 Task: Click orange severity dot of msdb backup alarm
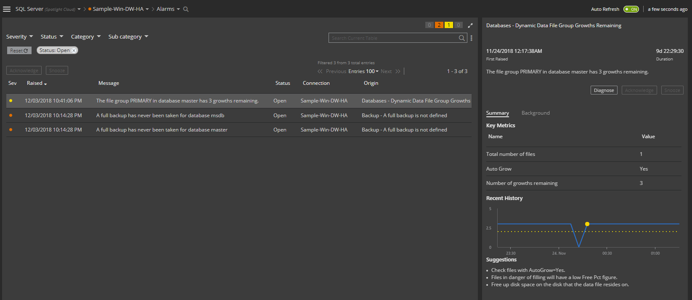coord(11,115)
